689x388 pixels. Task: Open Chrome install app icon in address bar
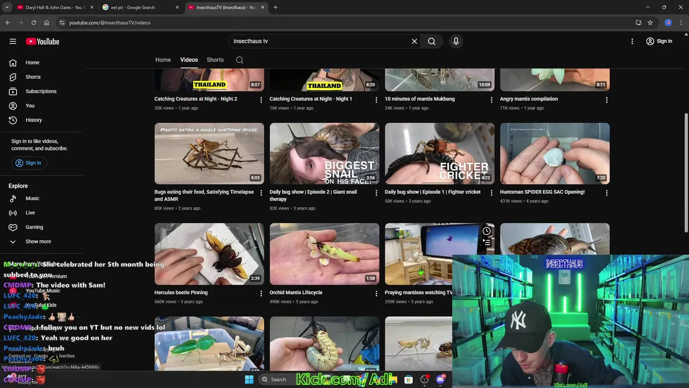638,23
